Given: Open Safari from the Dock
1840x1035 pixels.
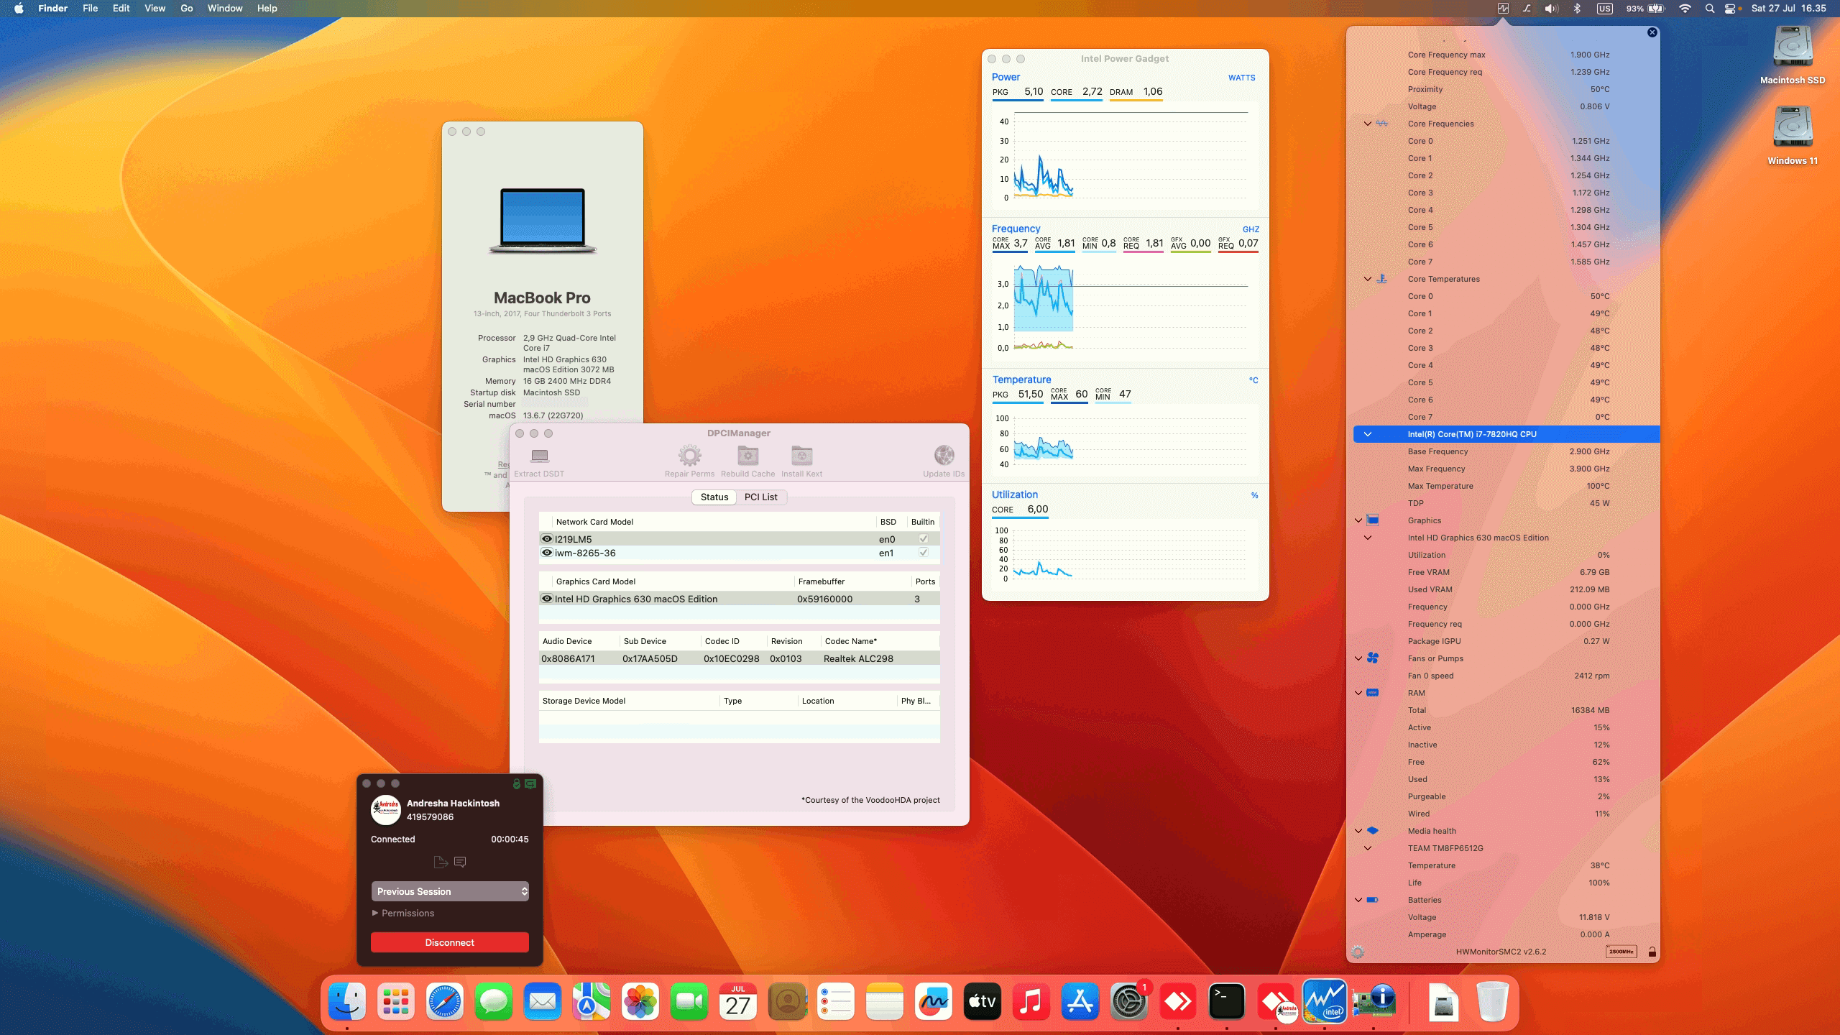Looking at the screenshot, I should tap(444, 1001).
